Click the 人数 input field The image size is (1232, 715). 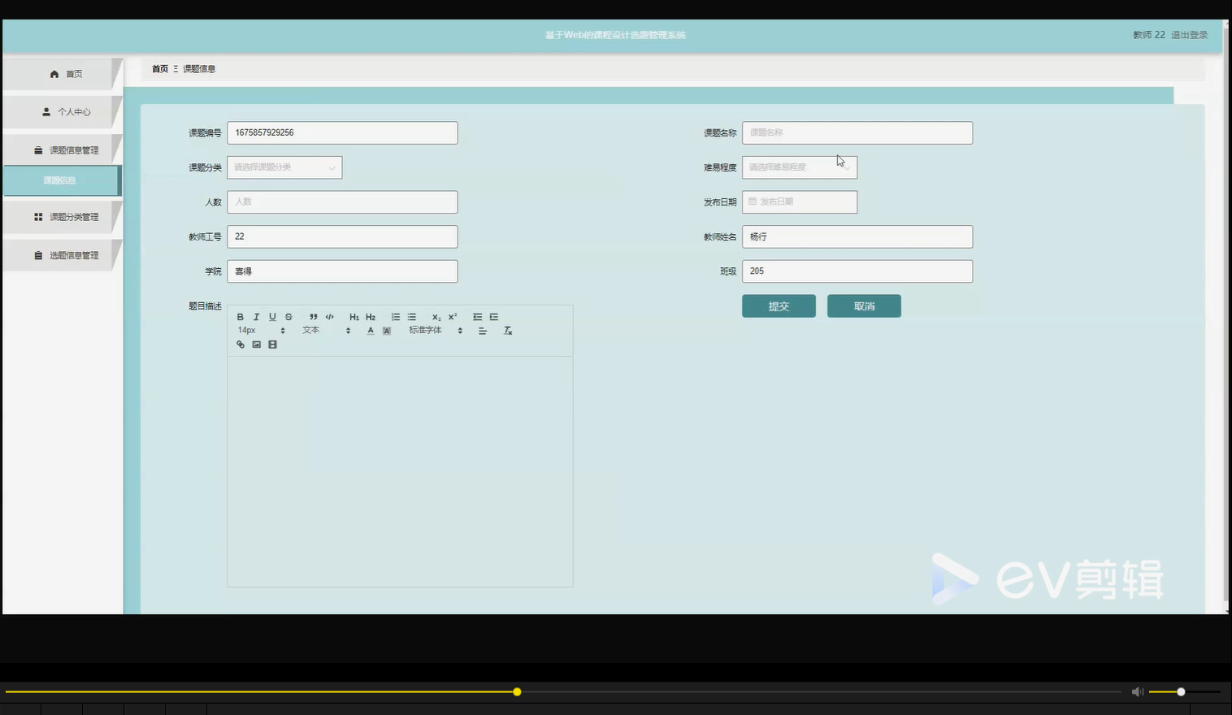[342, 201]
